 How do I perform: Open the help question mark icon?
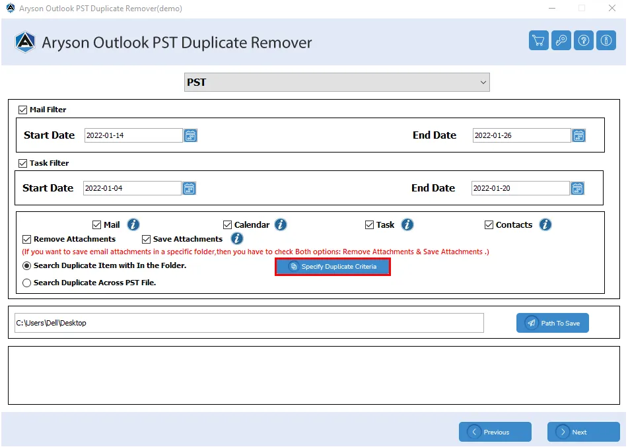pos(583,40)
